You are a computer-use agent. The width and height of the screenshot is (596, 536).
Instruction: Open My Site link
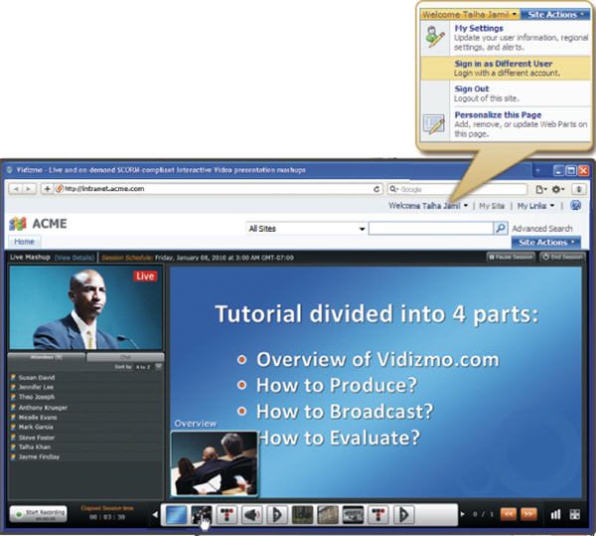(492, 206)
